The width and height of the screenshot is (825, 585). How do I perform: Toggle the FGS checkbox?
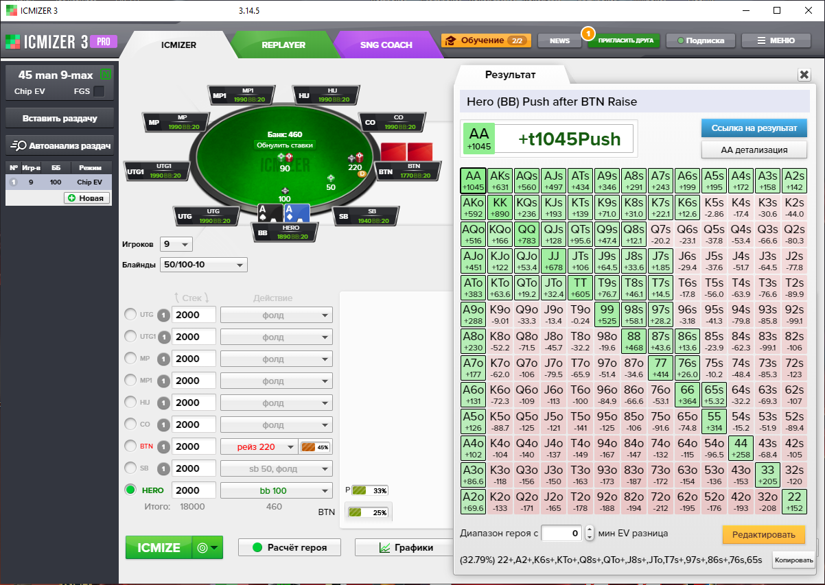[99, 91]
